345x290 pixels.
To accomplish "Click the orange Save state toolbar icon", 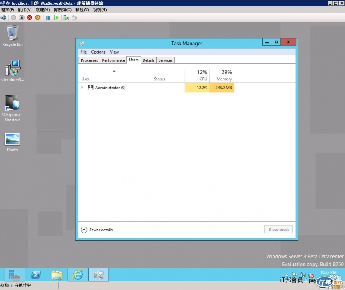I will (x=38, y=18).
